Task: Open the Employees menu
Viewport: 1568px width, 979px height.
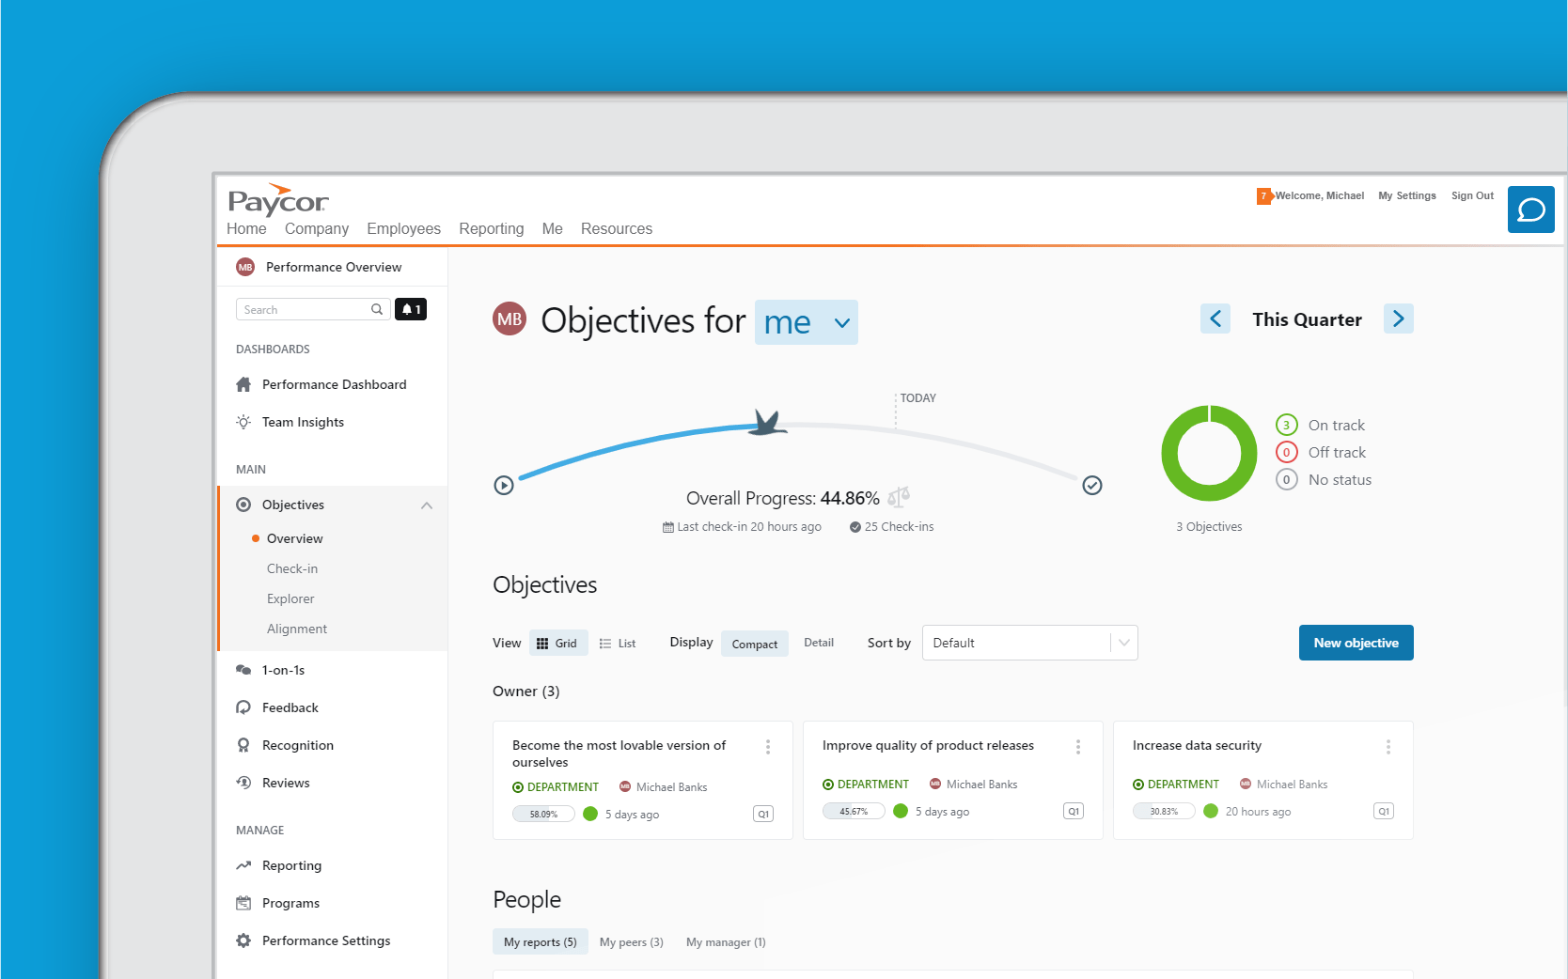Action: click(x=403, y=228)
